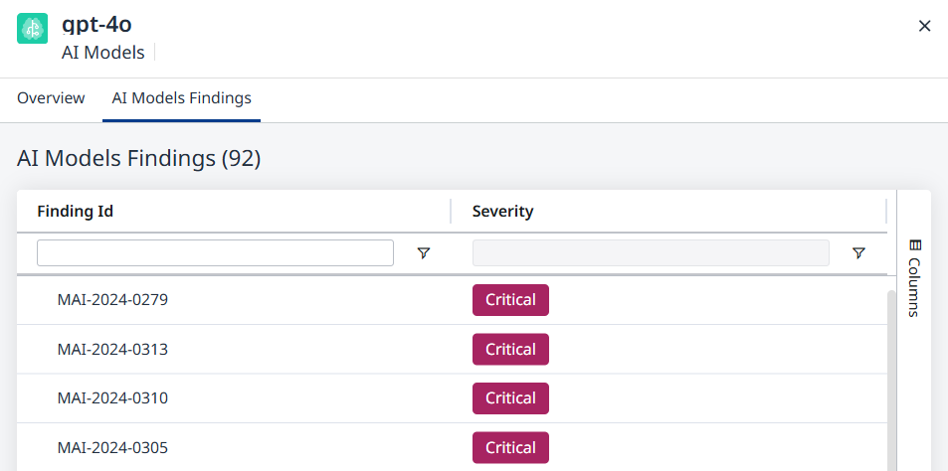Open the MAI-2024-0305 finding
948x471 pixels.
(112, 447)
